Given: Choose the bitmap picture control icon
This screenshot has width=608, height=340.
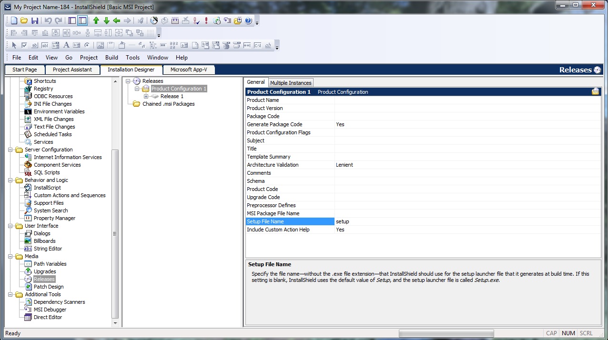Looking at the screenshot, I should coord(100,45).
